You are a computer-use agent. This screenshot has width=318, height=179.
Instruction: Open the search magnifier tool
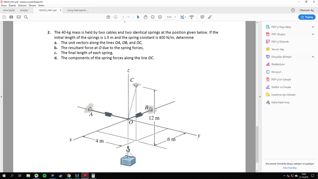point(26,17)
